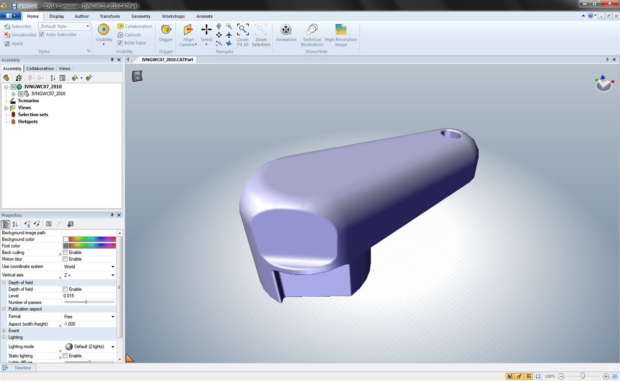Toggle Animation mode icon
The image size is (620, 381).
[x=286, y=30]
